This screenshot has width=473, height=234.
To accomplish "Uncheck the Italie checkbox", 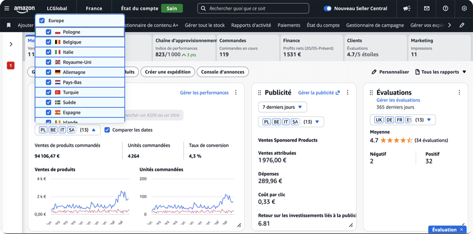I will [x=48, y=52].
